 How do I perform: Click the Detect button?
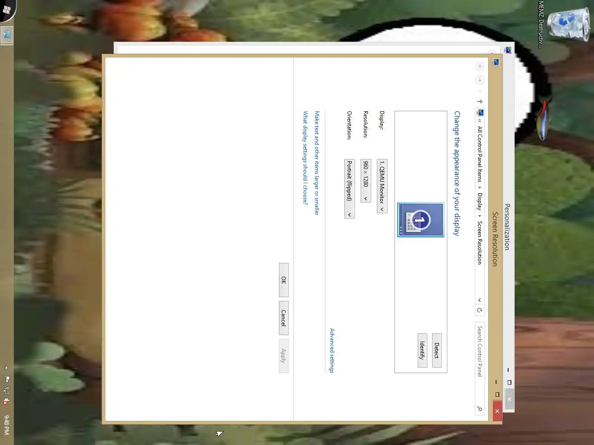[437, 350]
